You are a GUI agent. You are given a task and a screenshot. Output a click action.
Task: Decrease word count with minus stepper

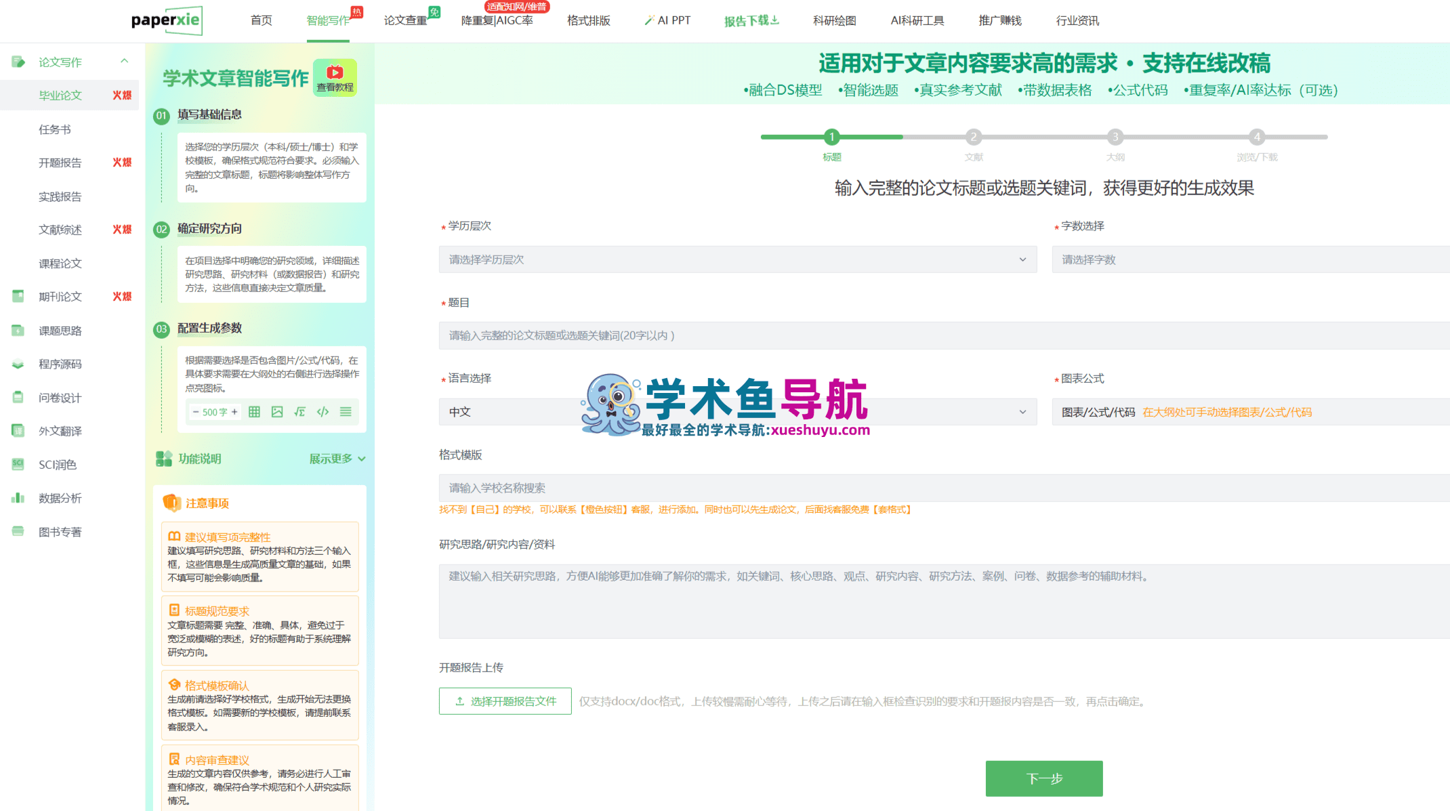[x=195, y=412]
